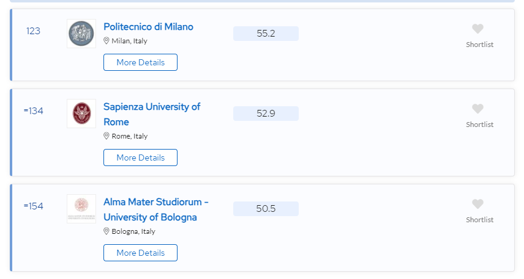Click Politecnico di Milano logo
The width and height of the screenshot is (524, 279).
[81, 34]
